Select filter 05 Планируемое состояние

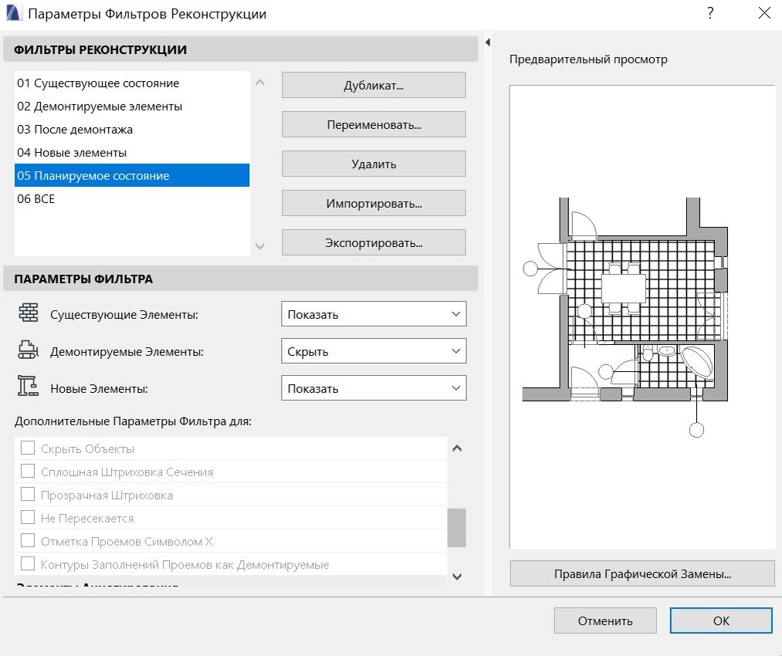click(132, 175)
